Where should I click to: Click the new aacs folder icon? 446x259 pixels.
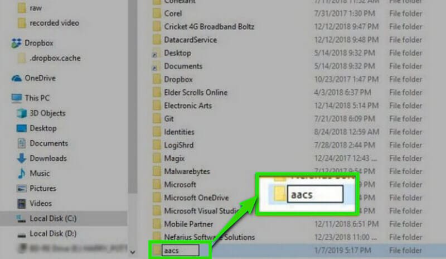(157, 250)
